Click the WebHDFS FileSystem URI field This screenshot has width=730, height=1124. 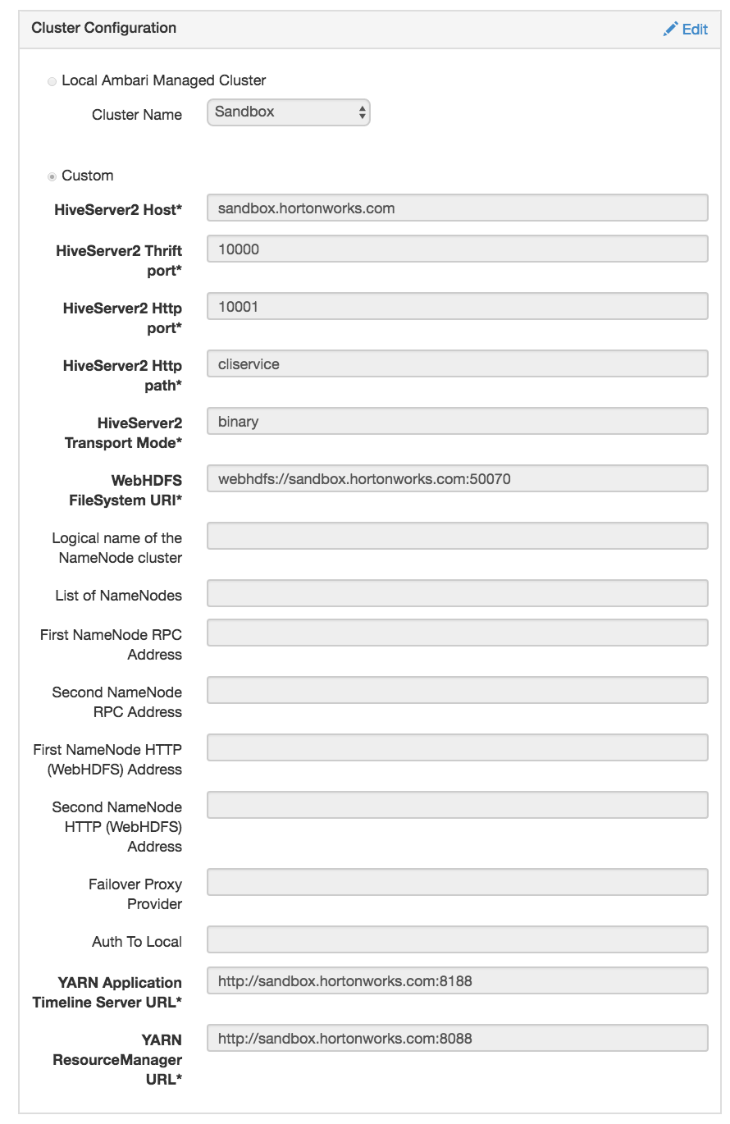[458, 477]
